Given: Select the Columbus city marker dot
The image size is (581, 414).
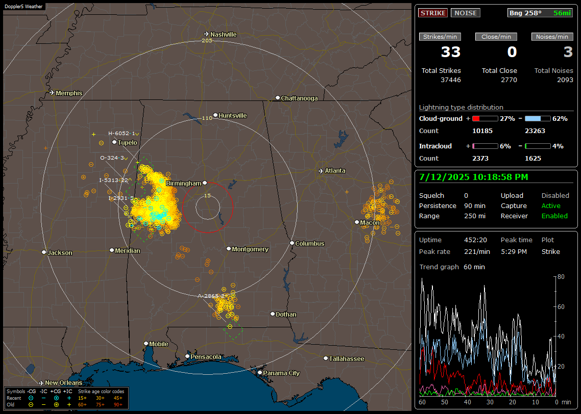Looking at the screenshot, I should point(292,243).
